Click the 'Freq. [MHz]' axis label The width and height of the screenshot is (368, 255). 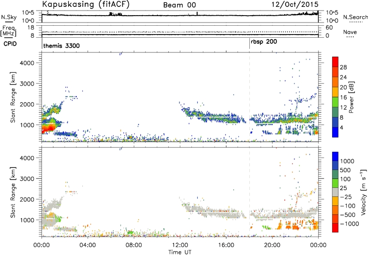point(9,31)
